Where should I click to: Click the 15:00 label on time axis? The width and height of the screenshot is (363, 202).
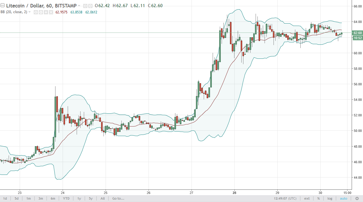click(x=347, y=192)
